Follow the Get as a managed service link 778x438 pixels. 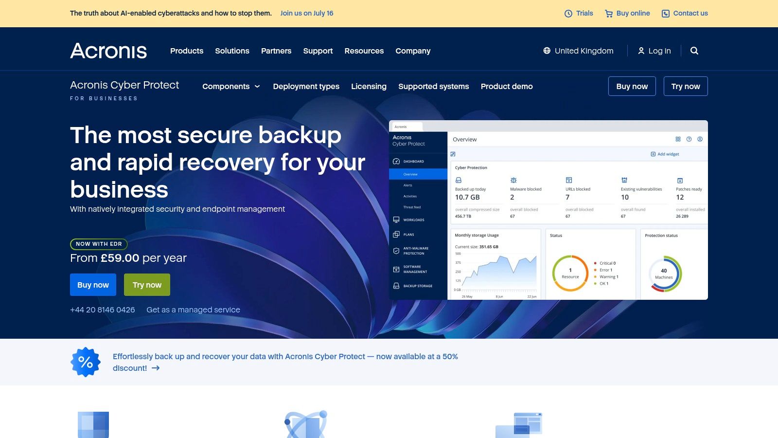coord(193,310)
